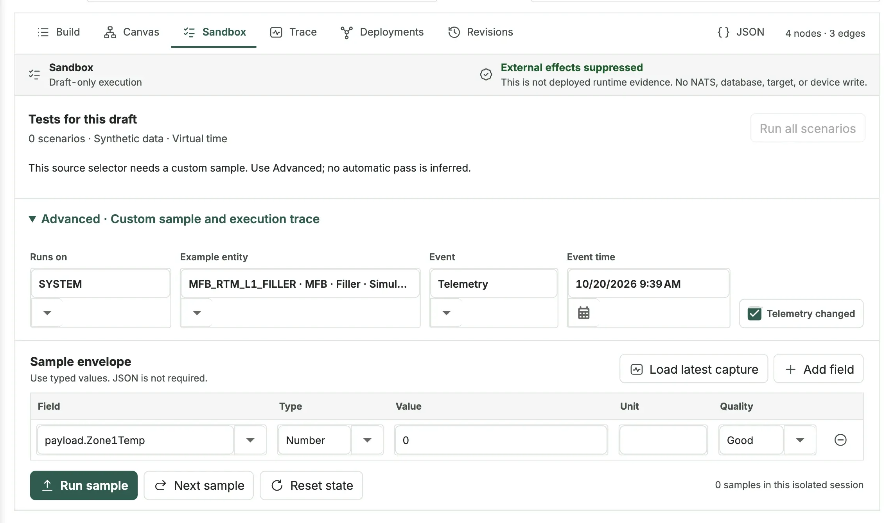The height and width of the screenshot is (523, 894).
Task: Click Load latest capture
Action: point(694,369)
